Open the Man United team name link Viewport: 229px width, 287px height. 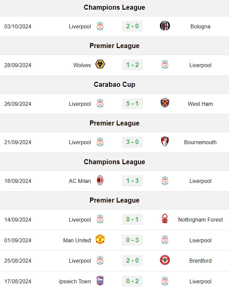(x=77, y=240)
